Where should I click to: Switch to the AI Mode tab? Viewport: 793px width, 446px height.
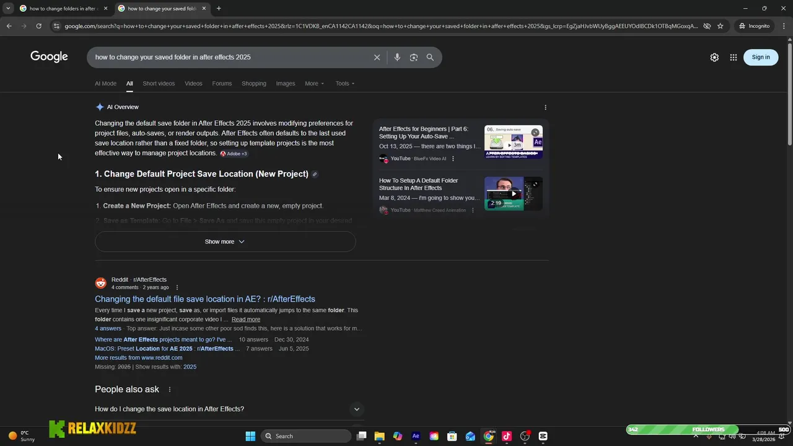(105, 84)
